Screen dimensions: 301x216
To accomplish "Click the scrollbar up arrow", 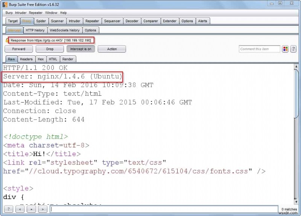I will [x=296, y=67].
